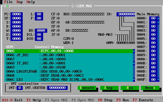The width and height of the screenshot is (163, 102).
Task: Select main memory cell at address 0007
Action: click(153, 47)
